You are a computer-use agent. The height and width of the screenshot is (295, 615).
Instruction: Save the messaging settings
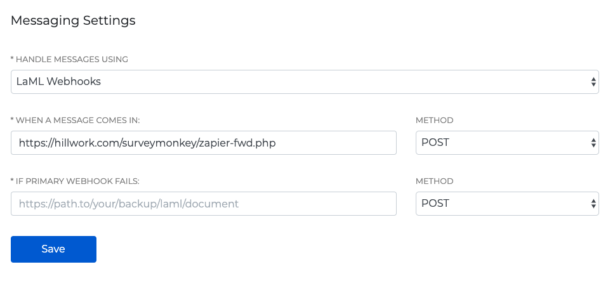pyautogui.click(x=53, y=249)
